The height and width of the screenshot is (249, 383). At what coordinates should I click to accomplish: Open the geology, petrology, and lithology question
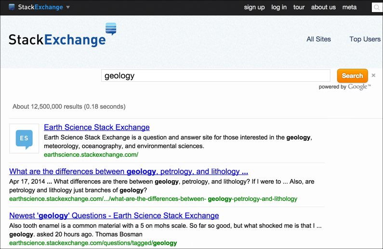coord(129,172)
